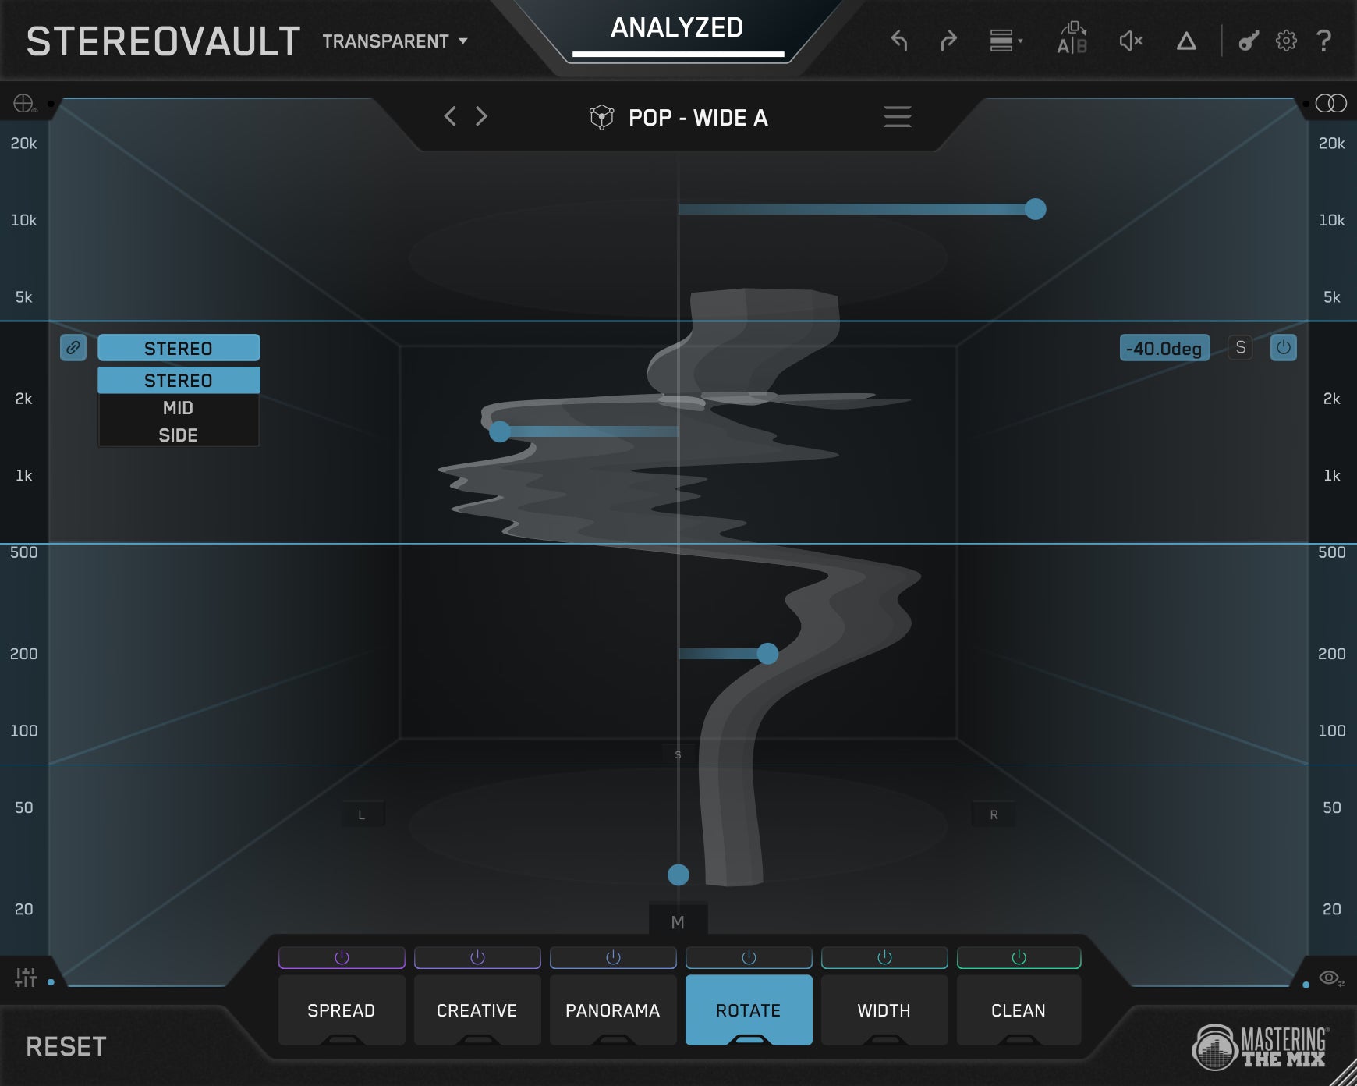Switch to the PANORAMA tab

pos(613,1010)
